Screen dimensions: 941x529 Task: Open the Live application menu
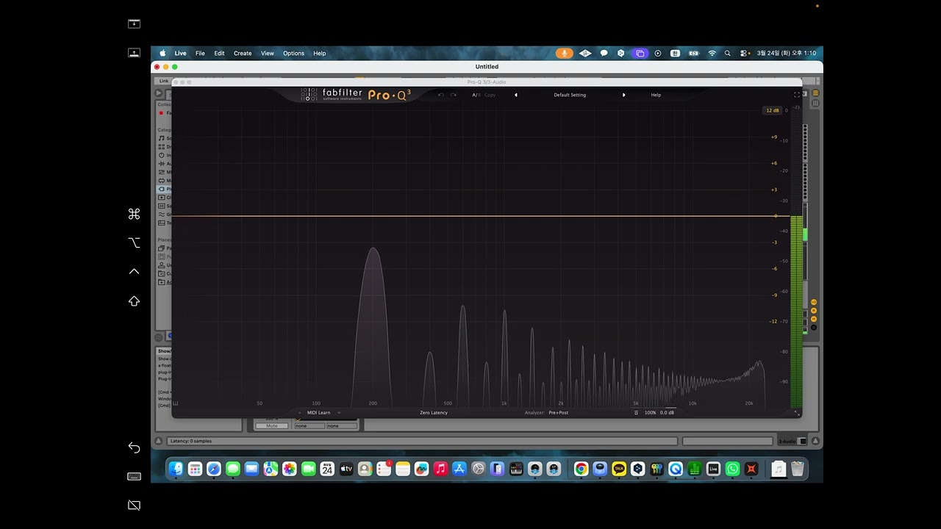click(180, 54)
